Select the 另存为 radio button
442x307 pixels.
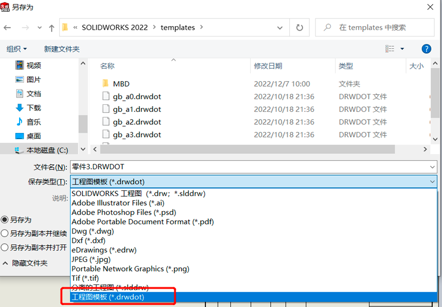click(5, 220)
